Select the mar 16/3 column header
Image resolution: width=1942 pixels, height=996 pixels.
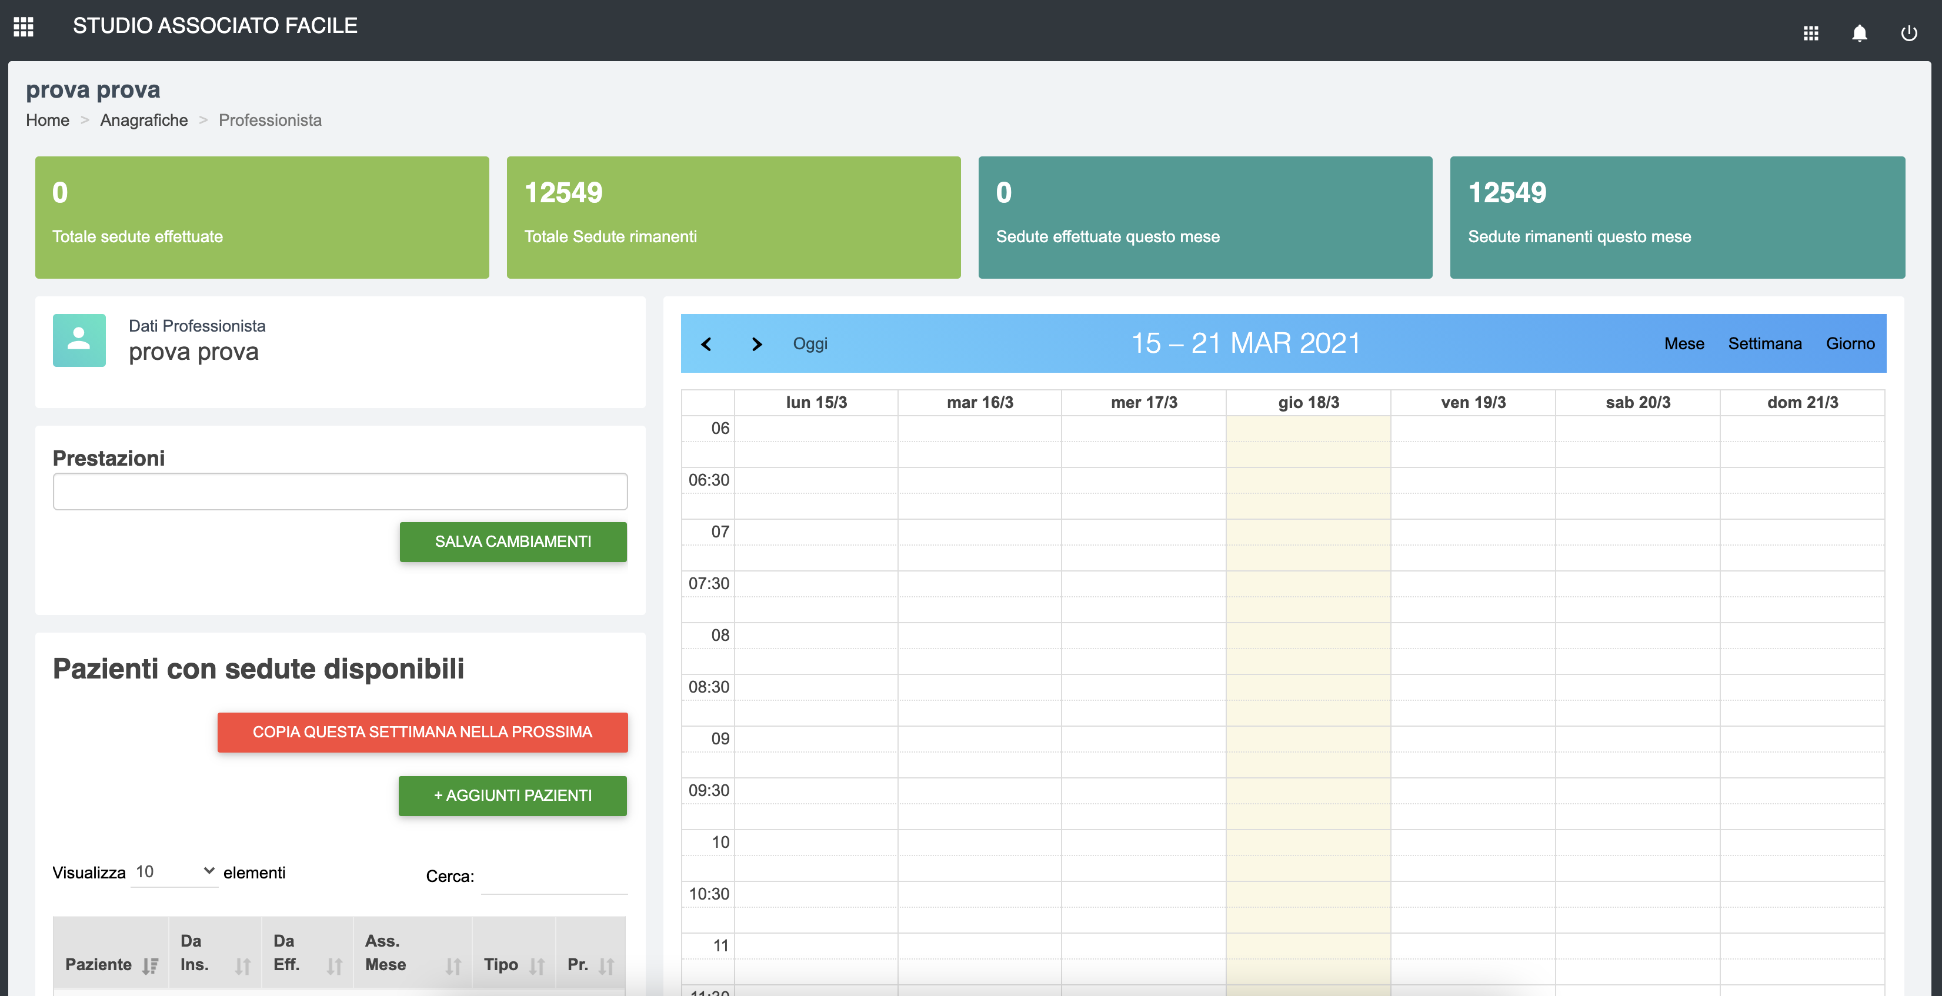tap(980, 402)
